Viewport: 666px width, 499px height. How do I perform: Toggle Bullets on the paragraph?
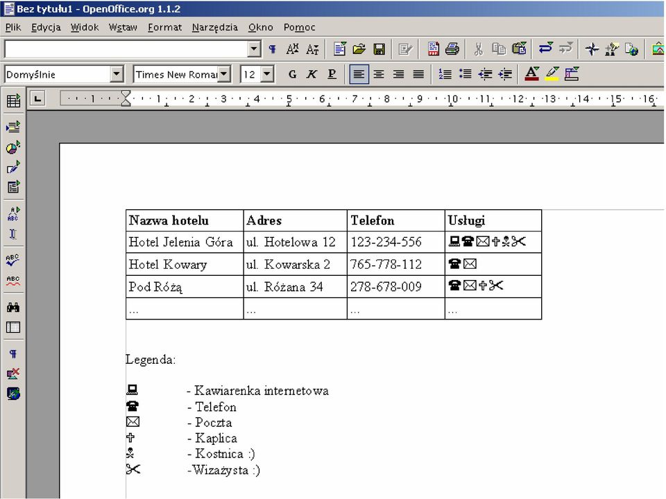coord(465,74)
